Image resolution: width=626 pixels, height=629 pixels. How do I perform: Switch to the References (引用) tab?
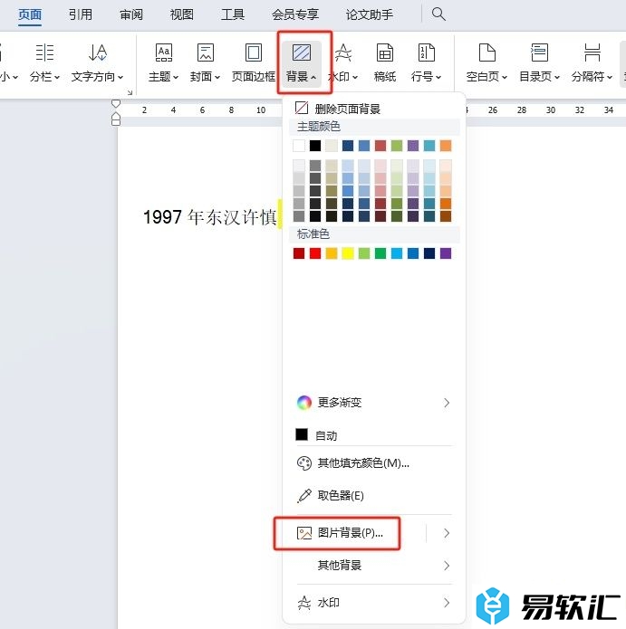point(80,14)
